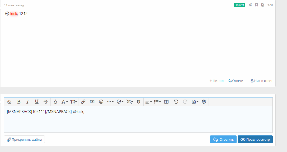Expand the list type dropdown

tap(157, 102)
